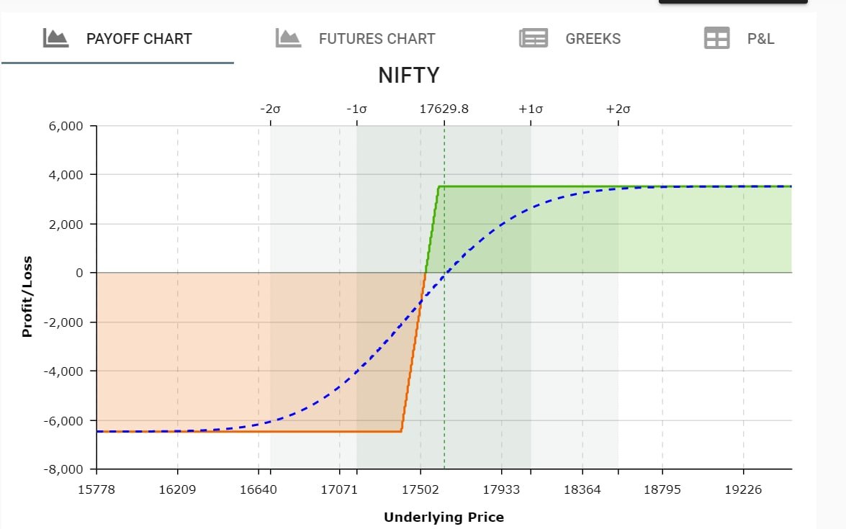
Task: Click the Greeks list icon
Action: [533, 38]
